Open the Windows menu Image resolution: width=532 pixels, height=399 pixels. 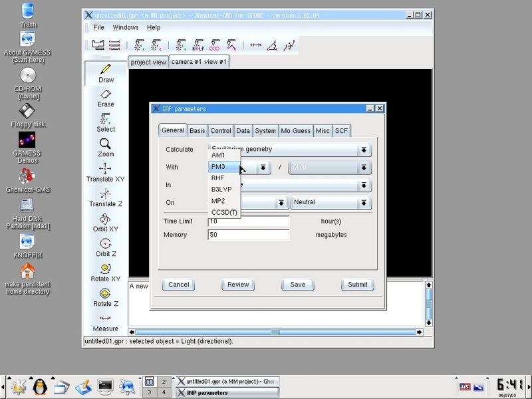coord(125,27)
